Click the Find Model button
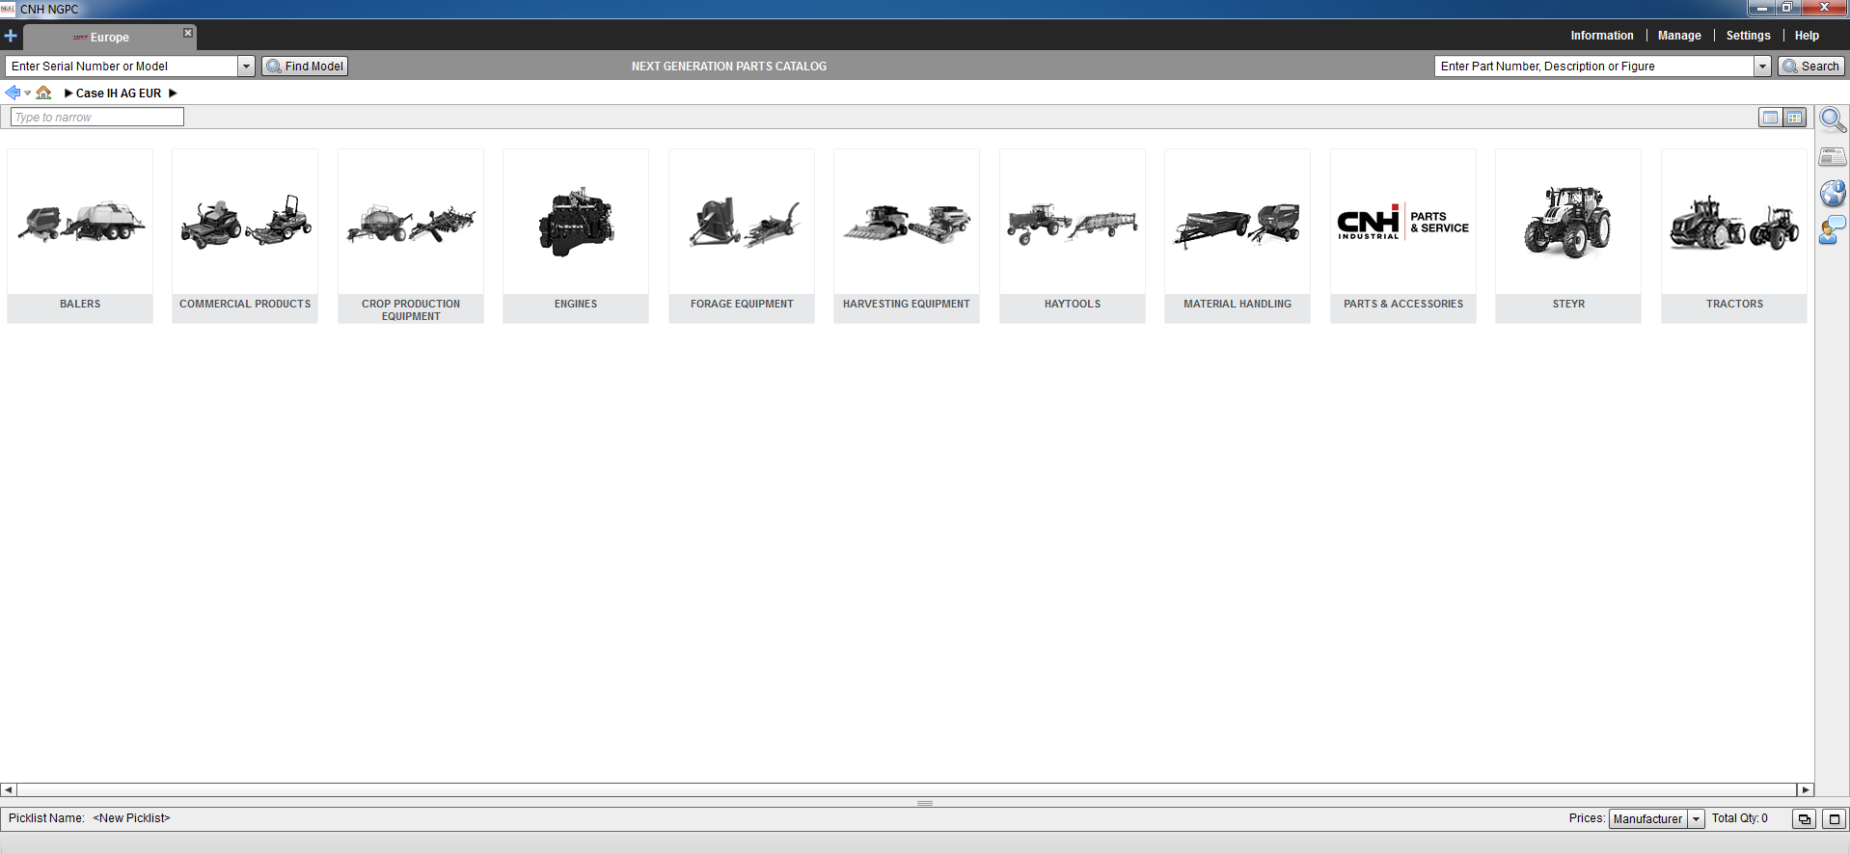 tap(305, 67)
